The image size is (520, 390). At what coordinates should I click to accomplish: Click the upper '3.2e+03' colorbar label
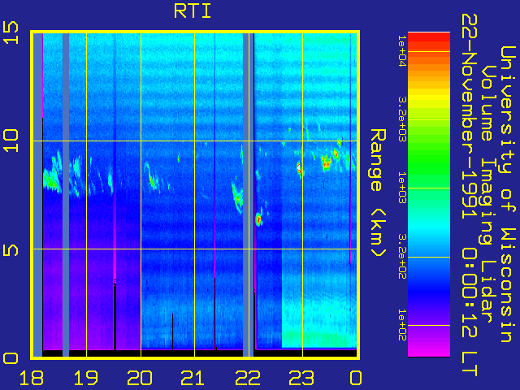(402, 119)
